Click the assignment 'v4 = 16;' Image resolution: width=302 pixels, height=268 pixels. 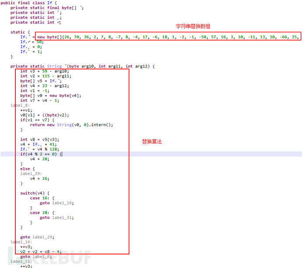tap(40, 179)
